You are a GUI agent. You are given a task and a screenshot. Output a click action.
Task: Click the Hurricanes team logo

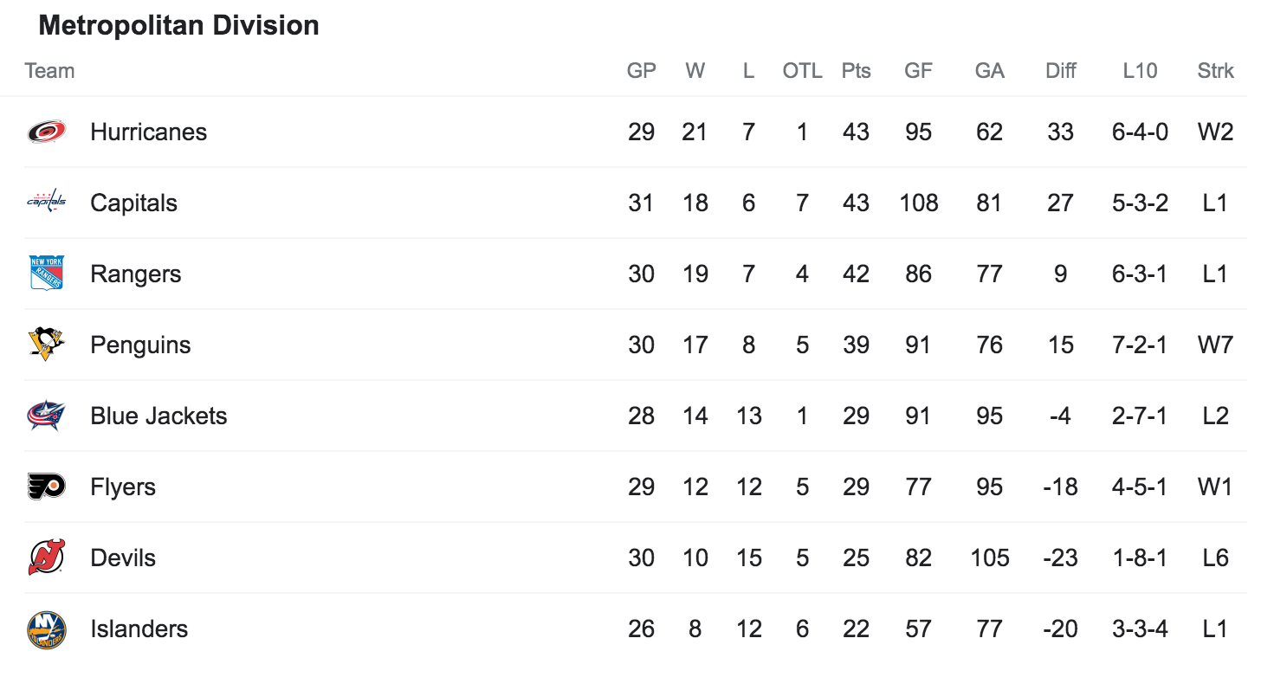(46, 132)
